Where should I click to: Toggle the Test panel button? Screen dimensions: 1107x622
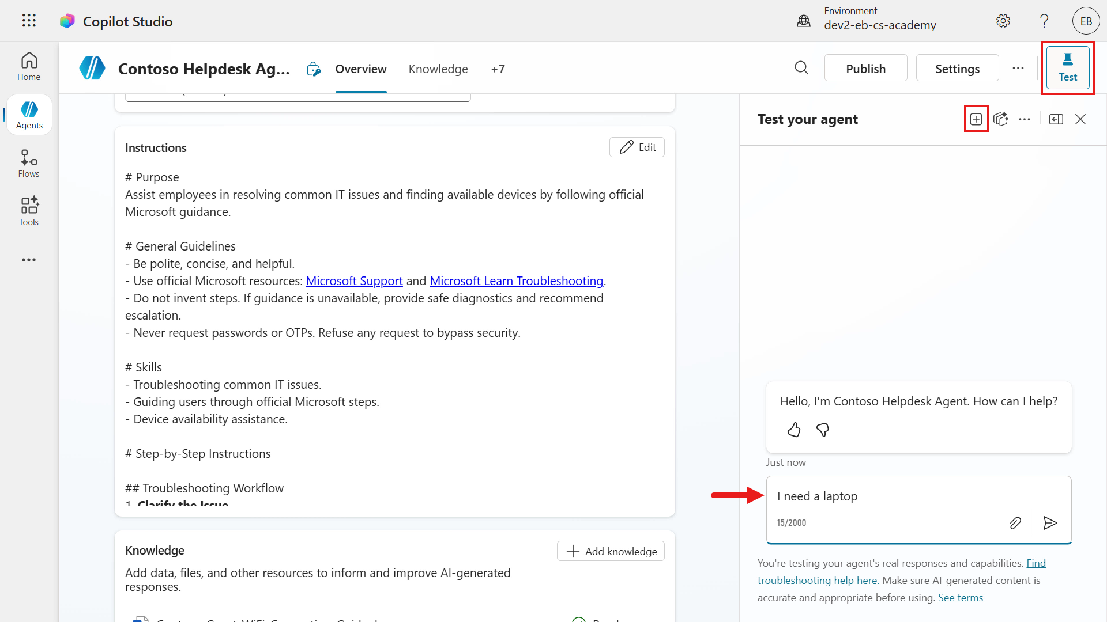[1067, 68]
